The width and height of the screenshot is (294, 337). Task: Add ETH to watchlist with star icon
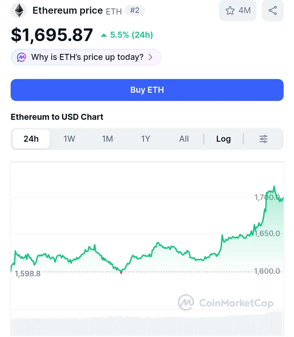coord(230,11)
